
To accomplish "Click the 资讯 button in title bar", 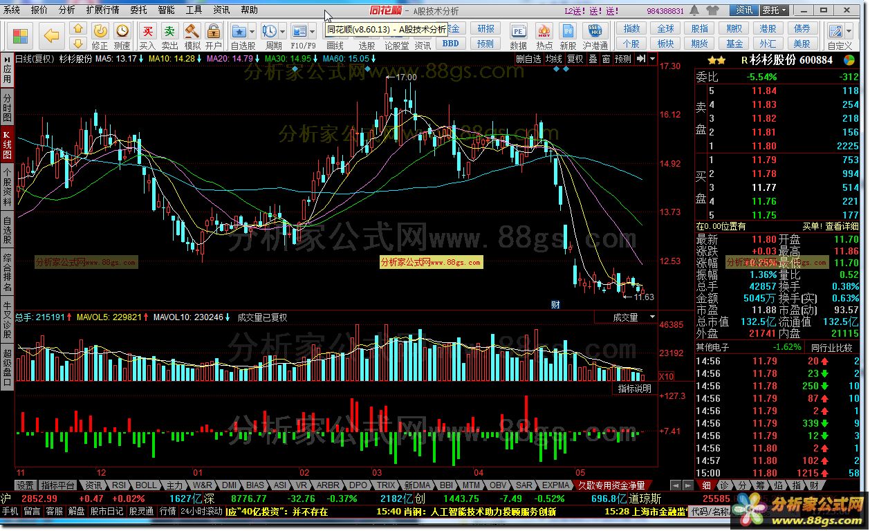I will (745, 10).
